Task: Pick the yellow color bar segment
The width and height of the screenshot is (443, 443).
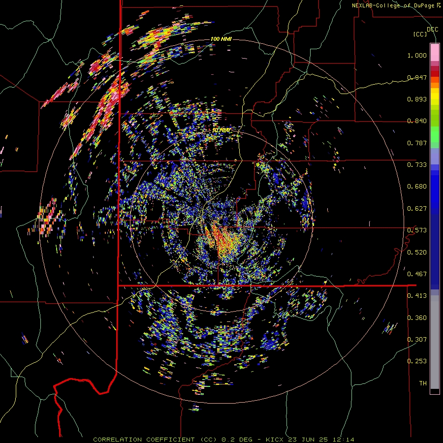Action: pyautogui.click(x=435, y=96)
